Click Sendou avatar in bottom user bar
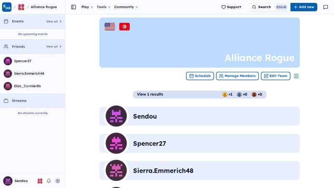334x188 pixels. pos(8,181)
